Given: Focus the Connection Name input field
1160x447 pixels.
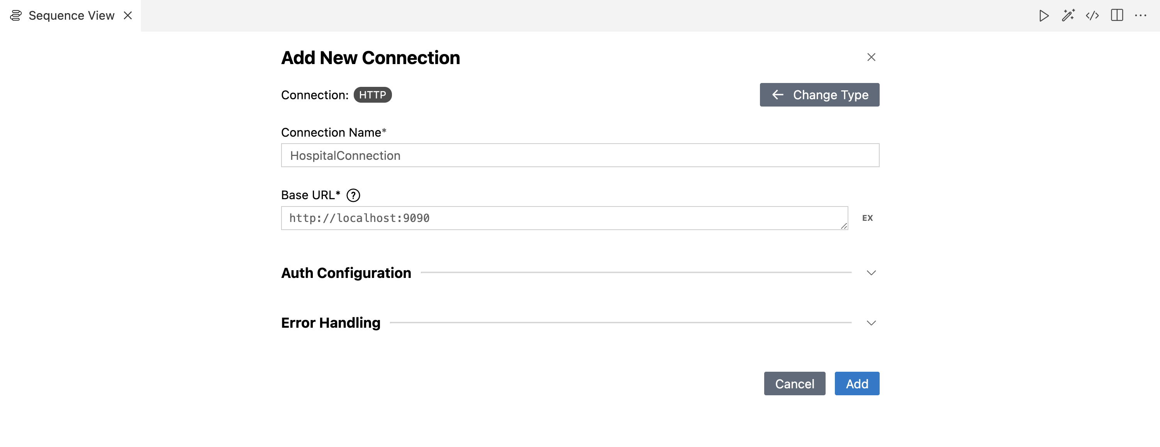Looking at the screenshot, I should (x=580, y=155).
